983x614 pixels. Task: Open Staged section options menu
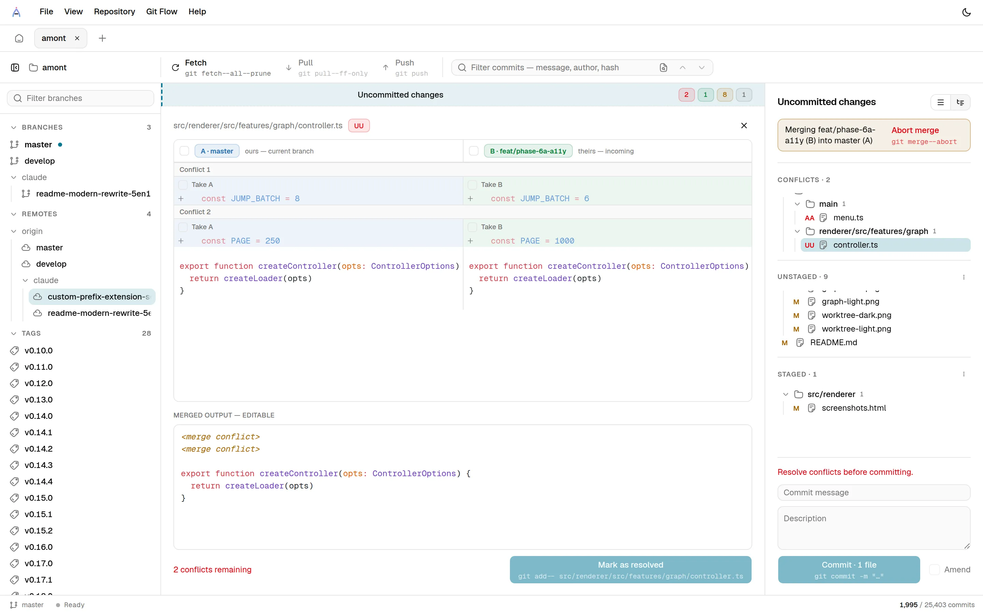(964, 374)
